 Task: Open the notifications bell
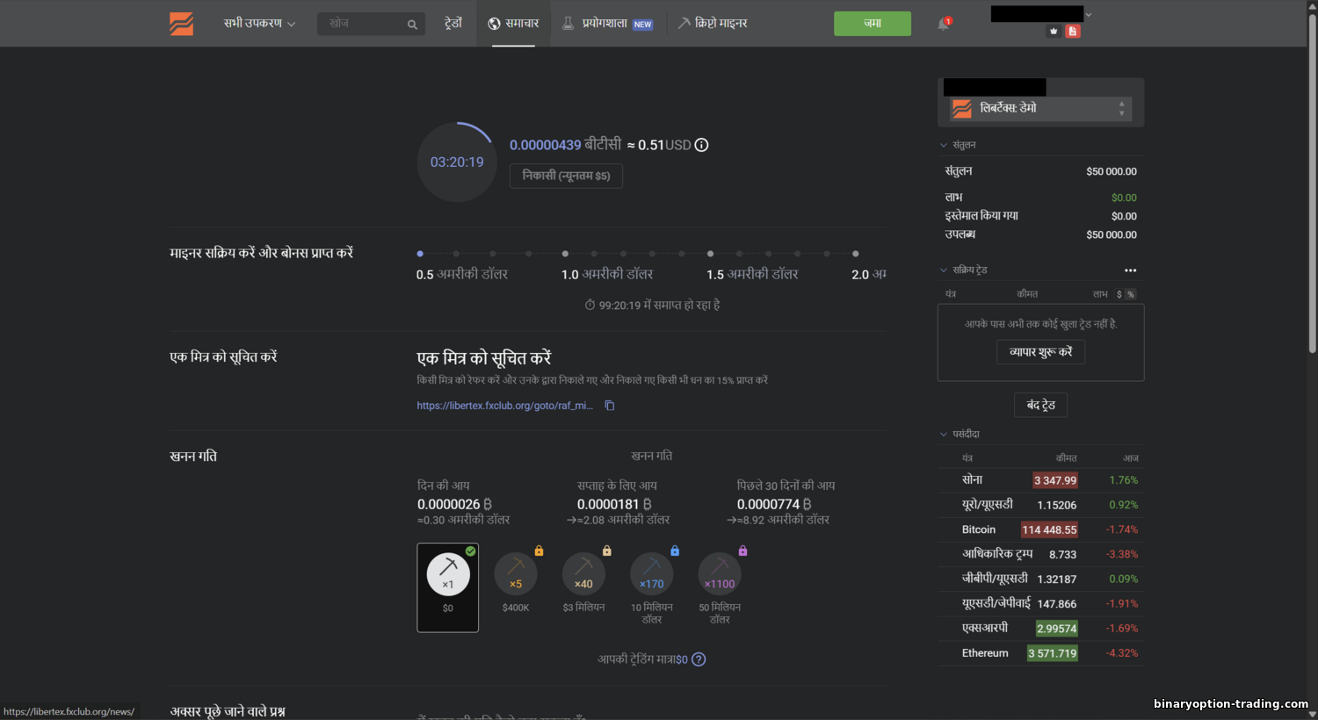pos(943,24)
